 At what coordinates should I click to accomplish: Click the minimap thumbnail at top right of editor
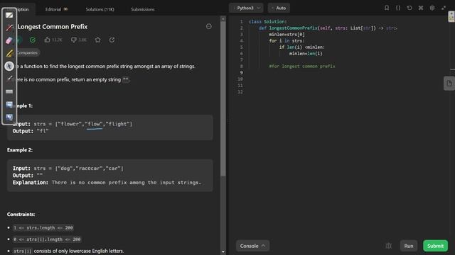point(451,16)
